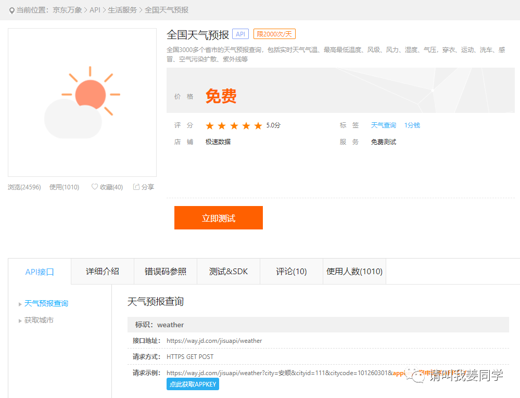This screenshot has height=398, width=520.
Task: Select 获取城市 in the sidebar
Action: coord(39,320)
